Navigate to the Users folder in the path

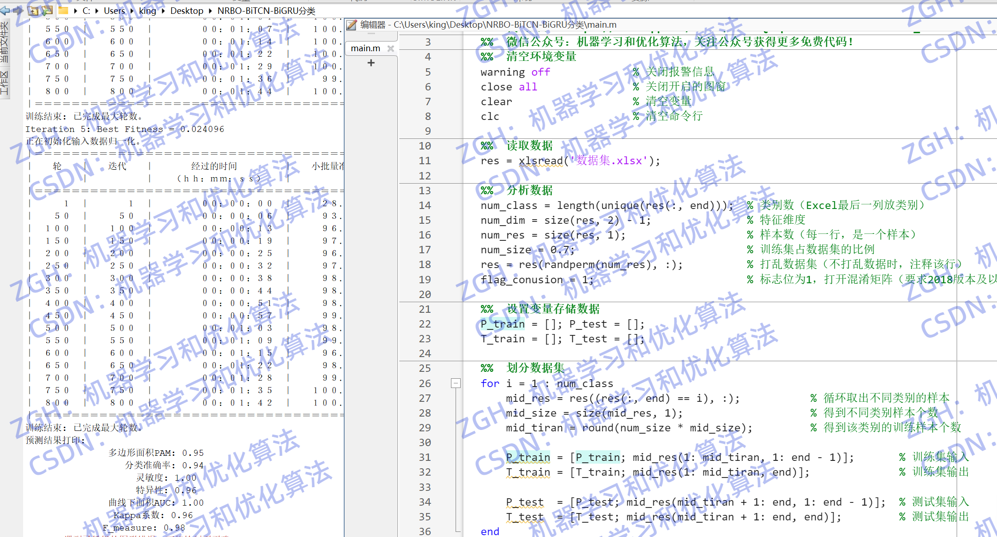click(x=114, y=11)
